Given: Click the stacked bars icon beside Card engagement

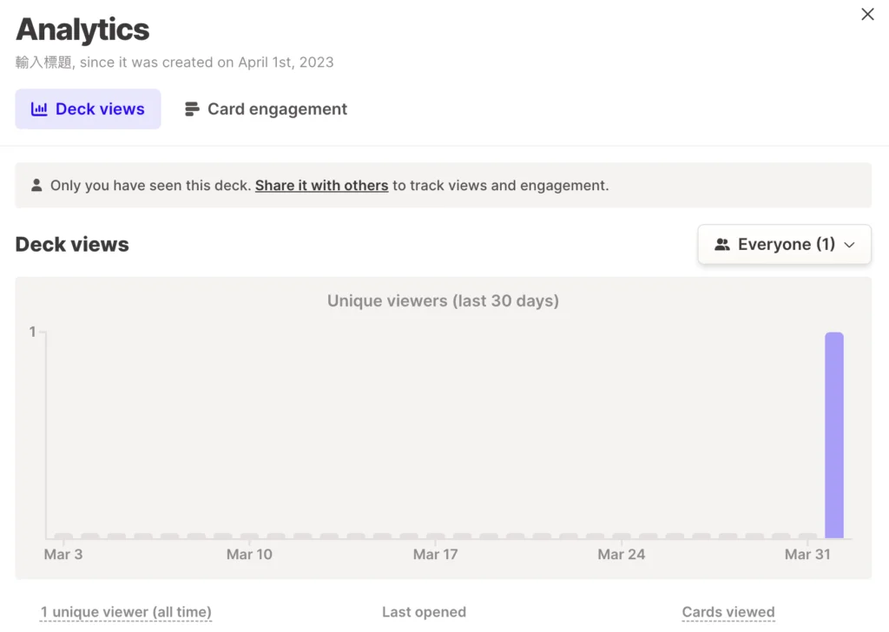Looking at the screenshot, I should click(x=192, y=109).
